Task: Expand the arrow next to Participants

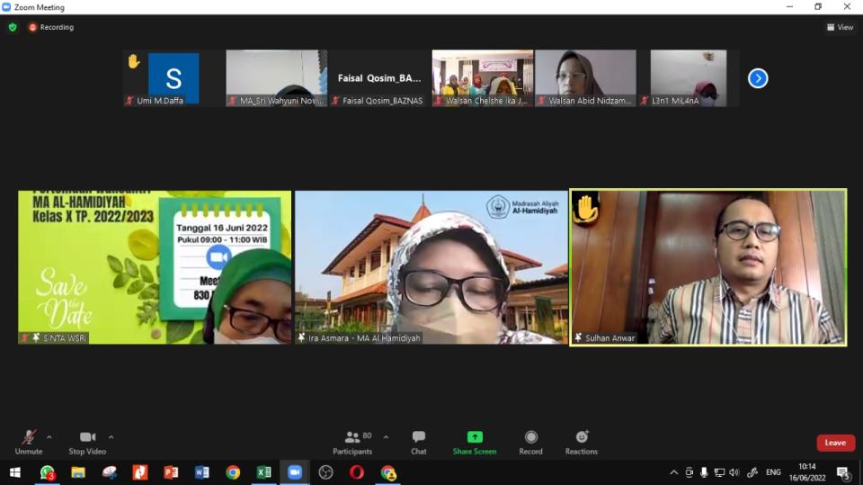Action: 386,437
